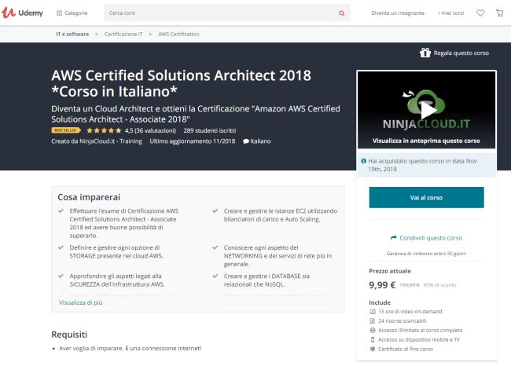Open Diventa un insegnante link
This screenshot has width=511, height=366.
click(398, 13)
